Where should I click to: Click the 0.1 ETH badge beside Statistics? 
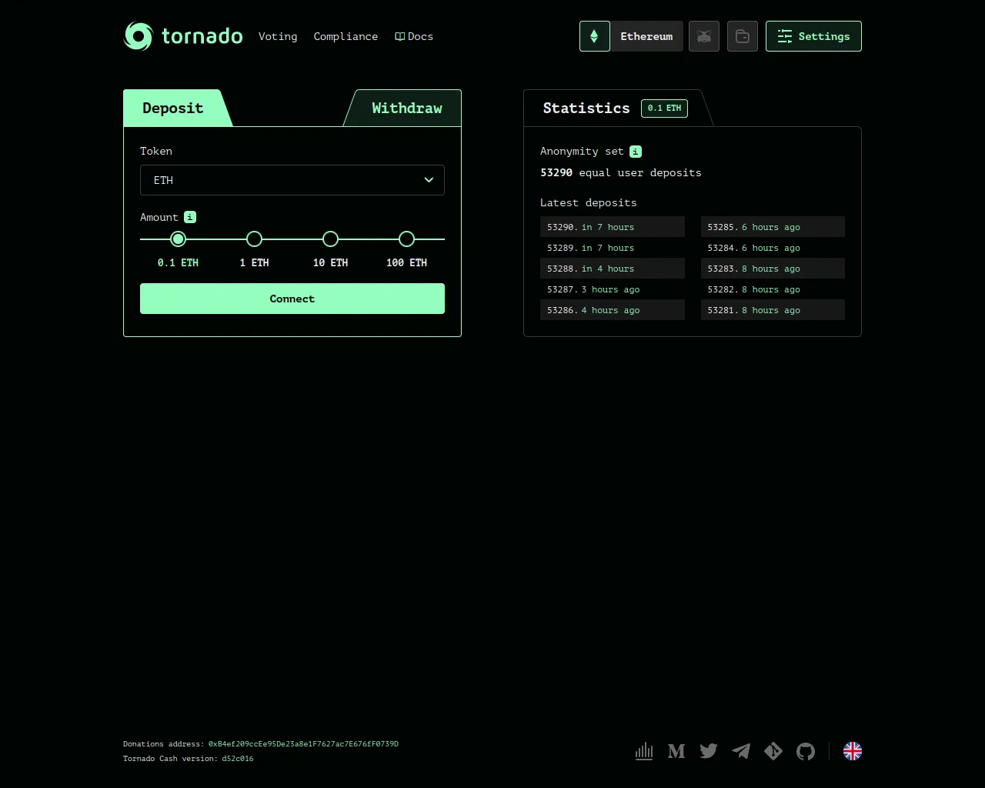click(664, 108)
